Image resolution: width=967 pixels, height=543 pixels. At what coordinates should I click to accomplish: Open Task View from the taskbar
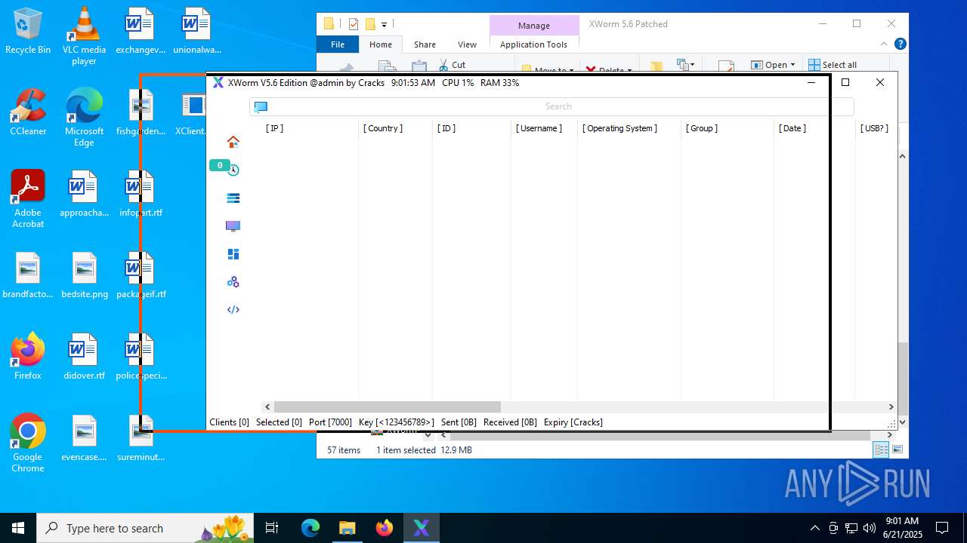(x=272, y=528)
